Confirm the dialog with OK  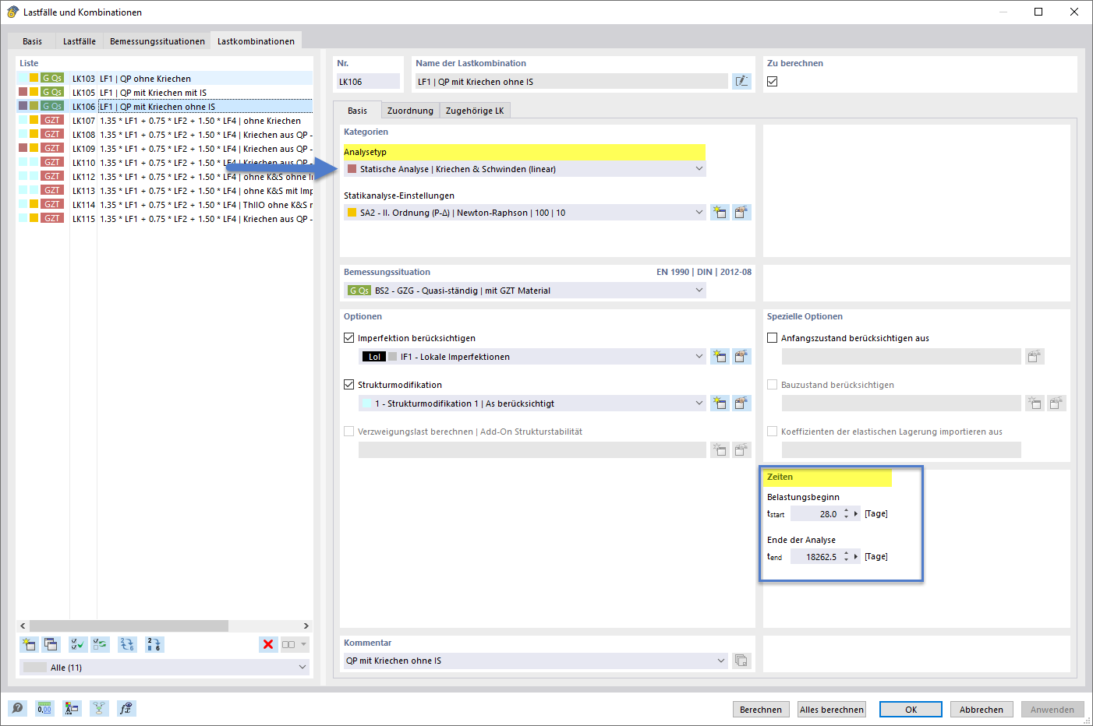[911, 709]
